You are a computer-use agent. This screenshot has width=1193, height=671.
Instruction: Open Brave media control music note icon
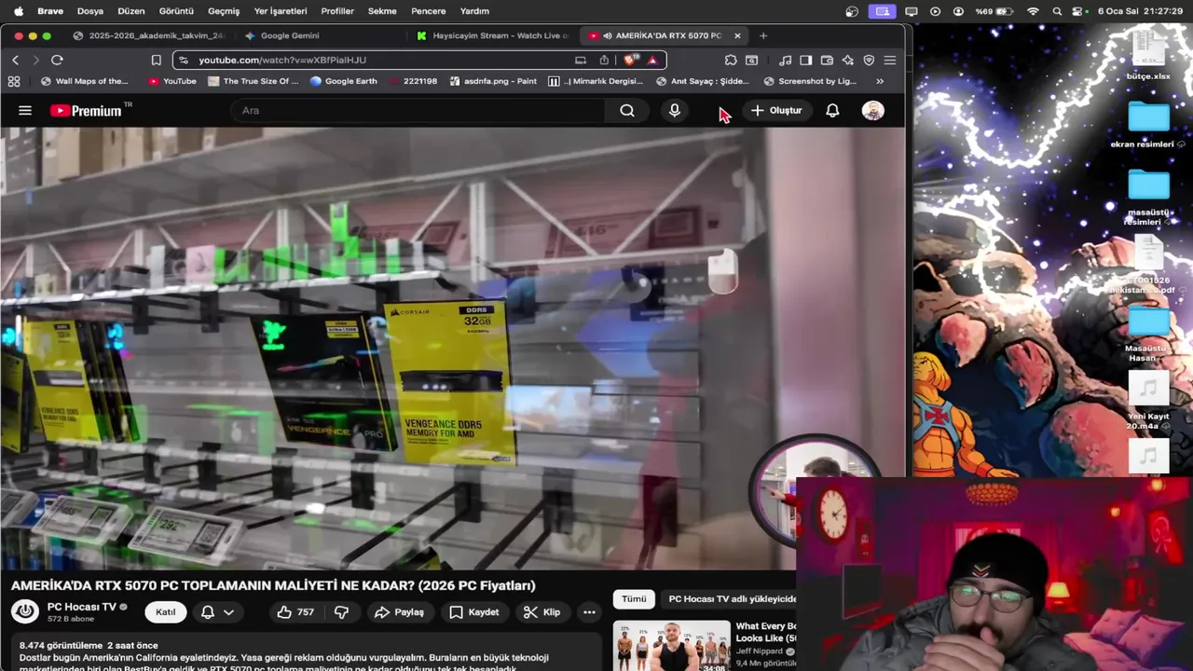pos(785,60)
